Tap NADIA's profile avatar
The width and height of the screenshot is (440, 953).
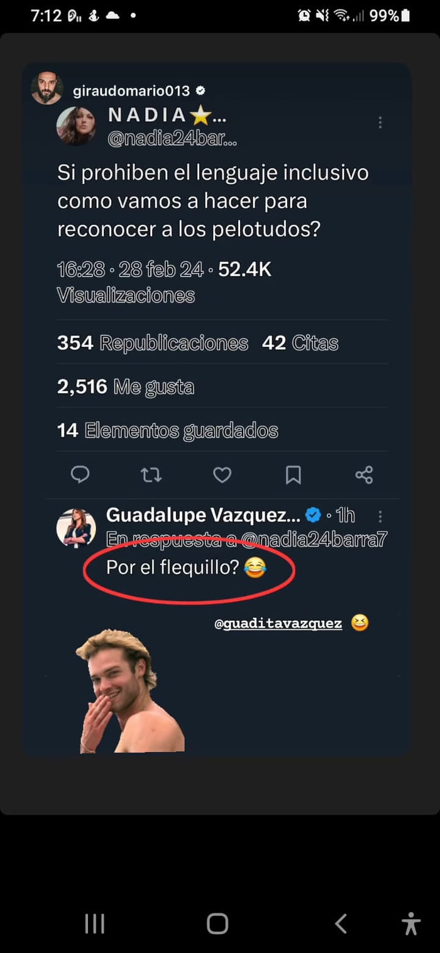coord(76,125)
